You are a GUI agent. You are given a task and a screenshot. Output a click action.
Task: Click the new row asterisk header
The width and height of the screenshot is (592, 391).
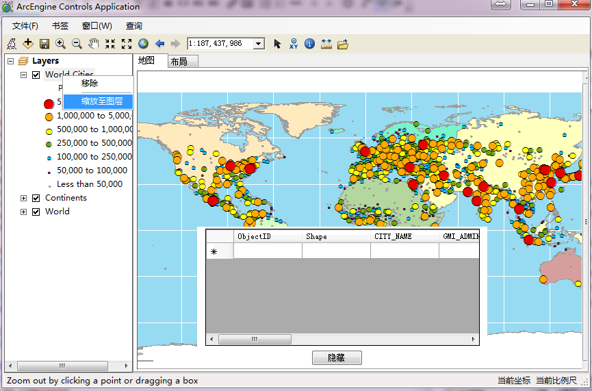click(220, 251)
